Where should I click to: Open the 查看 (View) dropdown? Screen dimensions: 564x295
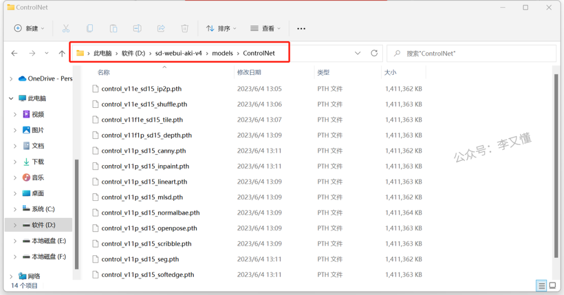(x=265, y=29)
